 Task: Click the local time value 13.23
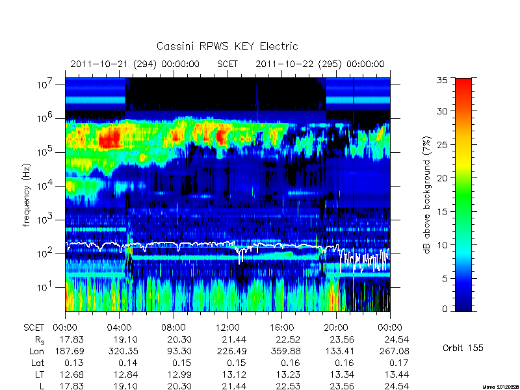pyautogui.click(x=288, y=375)
